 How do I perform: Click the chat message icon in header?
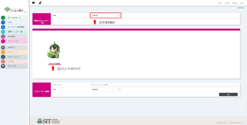click(x=34, y=3)
